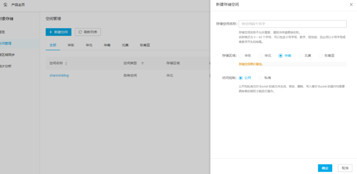
Task: Select 华南 storage region radio
Action: pyautogui.click(x=281, y=56)
